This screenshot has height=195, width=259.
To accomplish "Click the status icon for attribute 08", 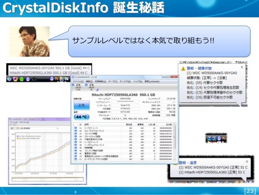I will (x=76, y=145).
